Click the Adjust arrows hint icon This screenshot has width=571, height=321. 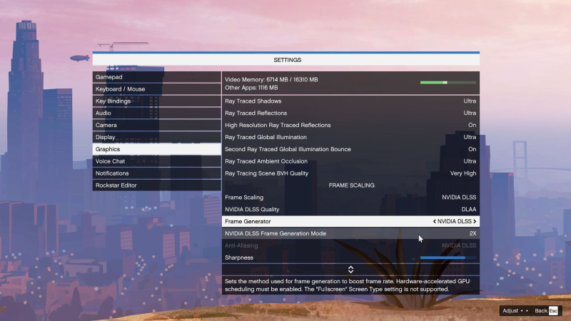(525, 310)
